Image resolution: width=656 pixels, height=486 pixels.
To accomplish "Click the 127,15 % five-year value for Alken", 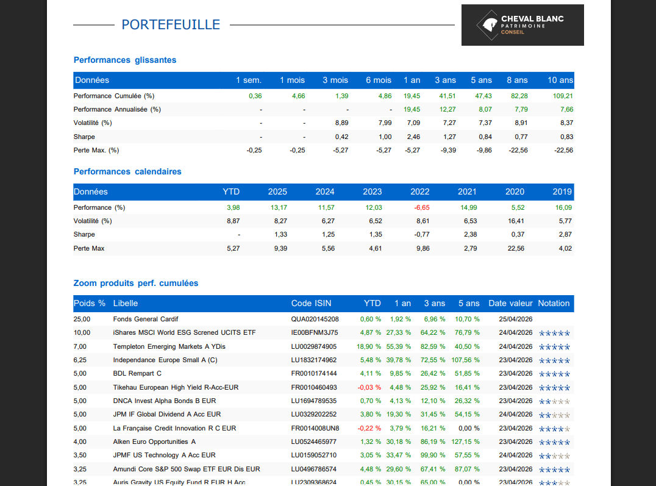I will (465, 441).
